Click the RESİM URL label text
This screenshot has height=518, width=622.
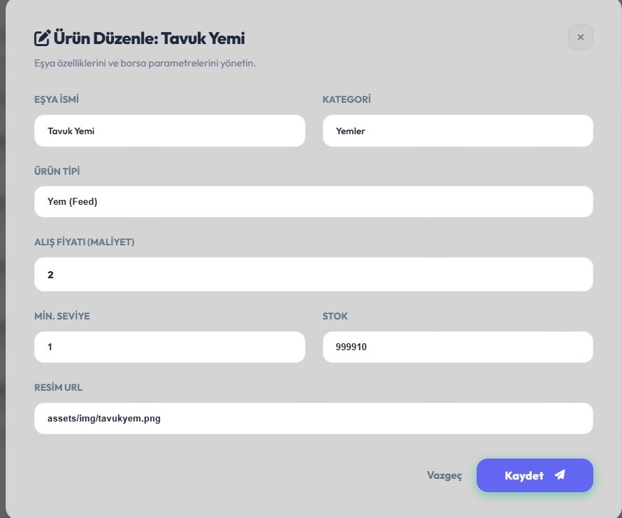pos(58,387)
